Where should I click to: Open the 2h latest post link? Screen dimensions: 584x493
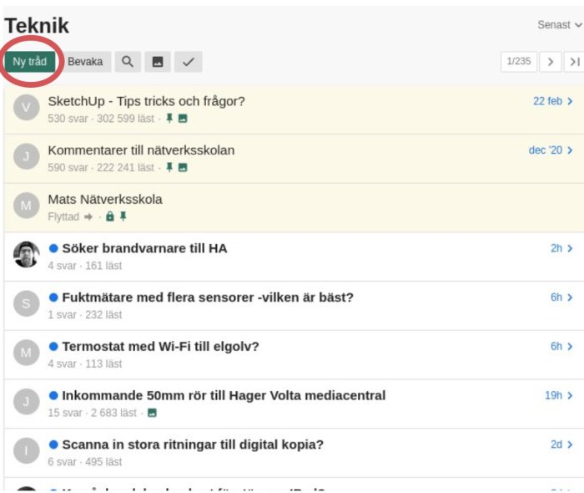point(556,248)
